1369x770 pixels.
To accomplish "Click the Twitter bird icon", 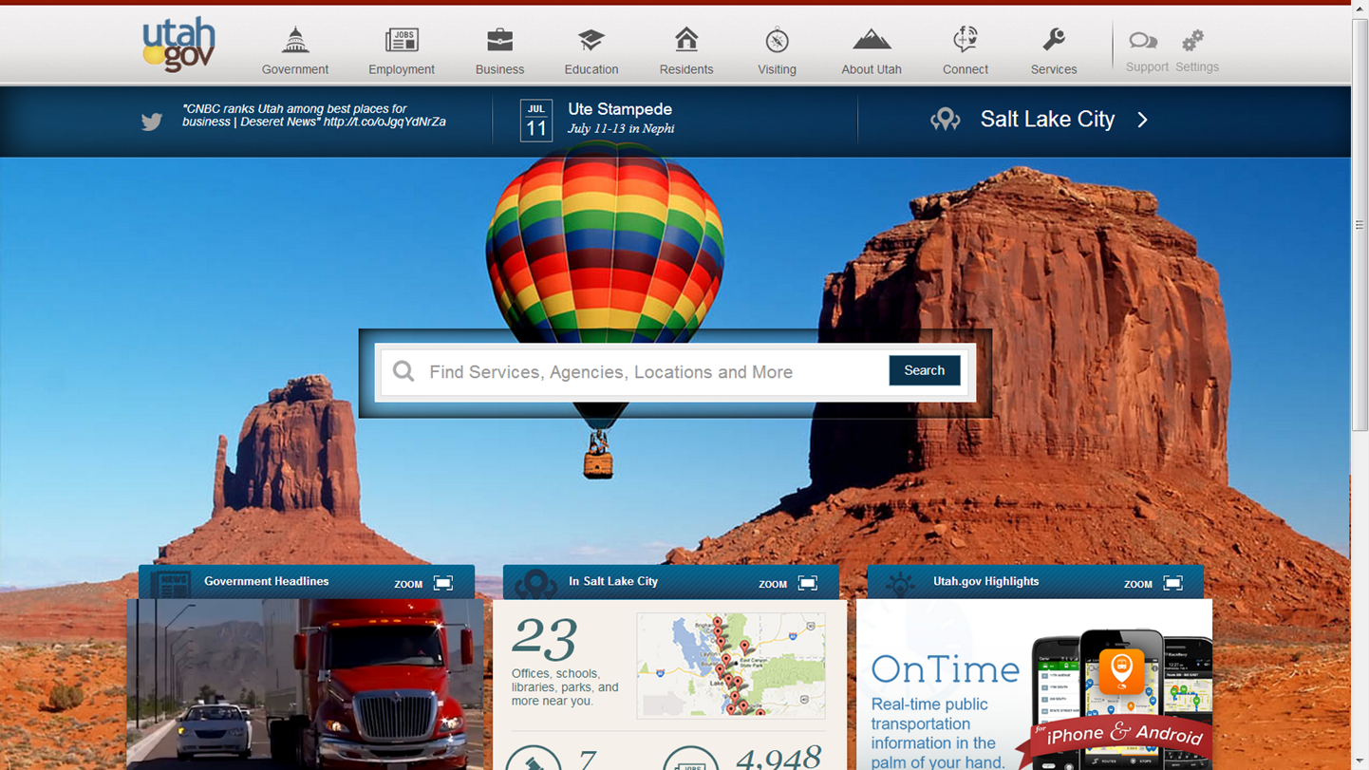I will tap(152, 122).
